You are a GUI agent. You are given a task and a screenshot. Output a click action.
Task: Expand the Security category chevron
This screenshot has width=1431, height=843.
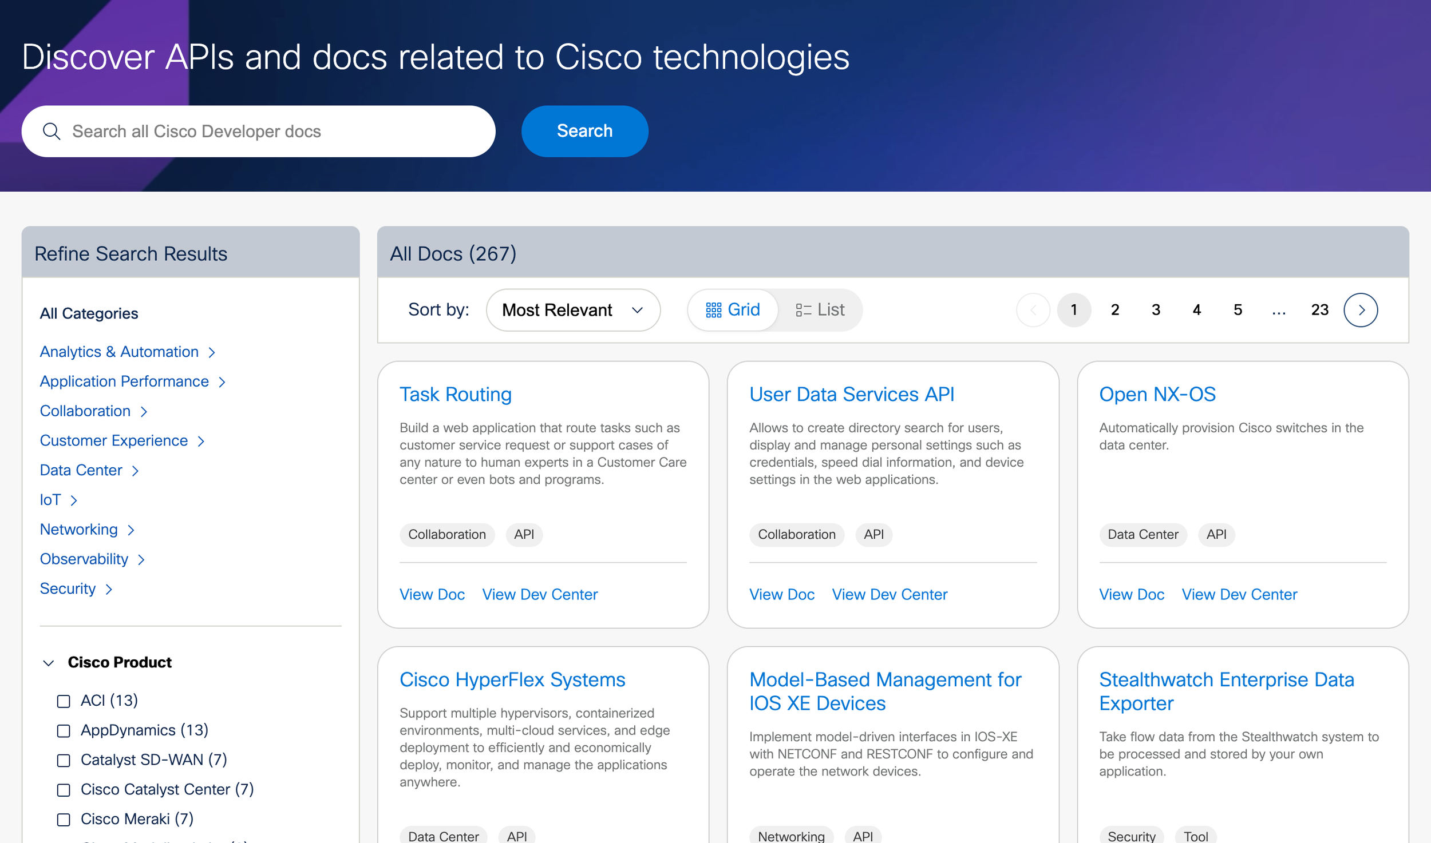coord(109,589)
